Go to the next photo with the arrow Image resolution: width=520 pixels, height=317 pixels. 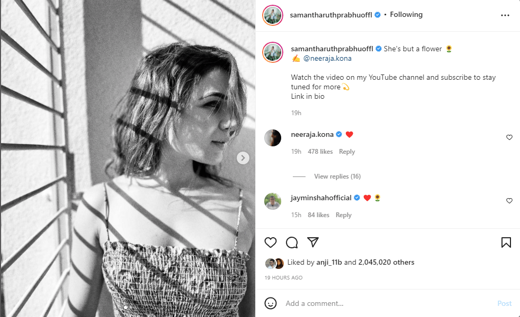[x=243, y=158]
